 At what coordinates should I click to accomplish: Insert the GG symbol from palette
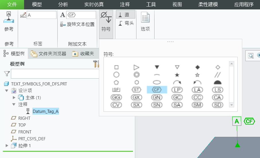pyautogui.click(x=116, y=97)
